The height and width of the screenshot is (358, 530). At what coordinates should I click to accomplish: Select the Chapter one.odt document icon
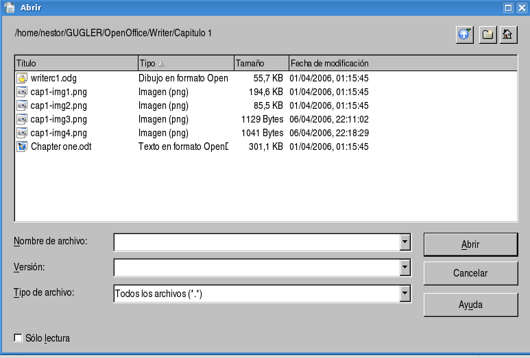pyautogui.click(x=22, y=146)
